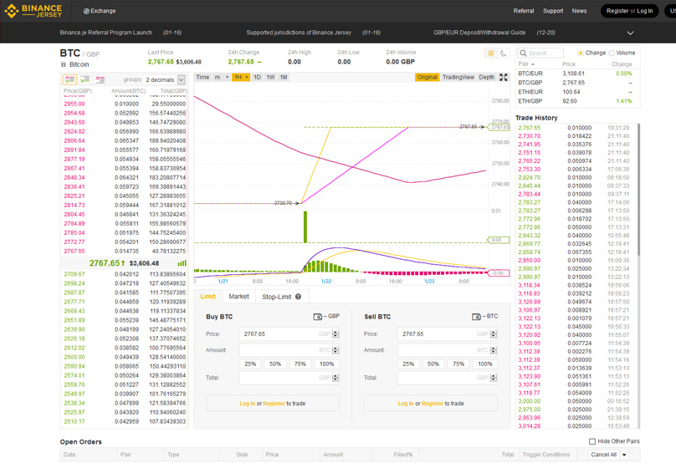676x468 pixels.
Task: Open GBP/EUR Deposit/Withdrawal Guide announcement
Action: 479,33
